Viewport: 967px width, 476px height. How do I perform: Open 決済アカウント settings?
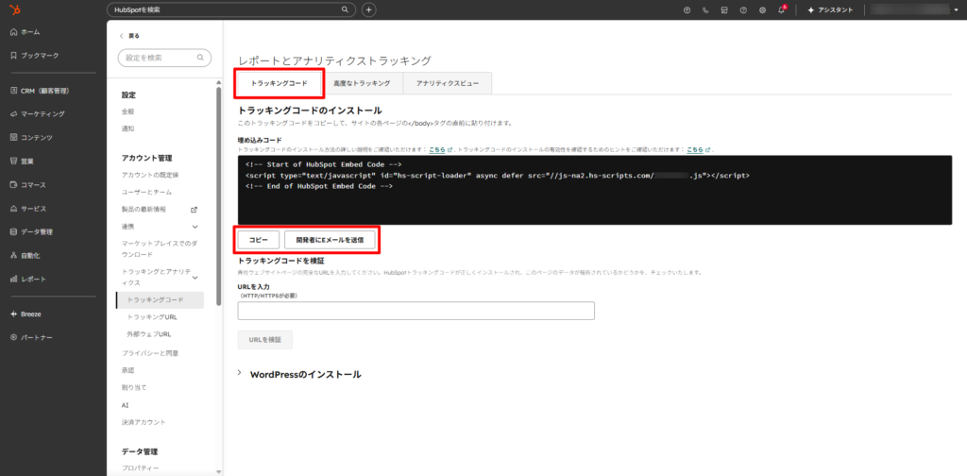(x=144, y=422)
